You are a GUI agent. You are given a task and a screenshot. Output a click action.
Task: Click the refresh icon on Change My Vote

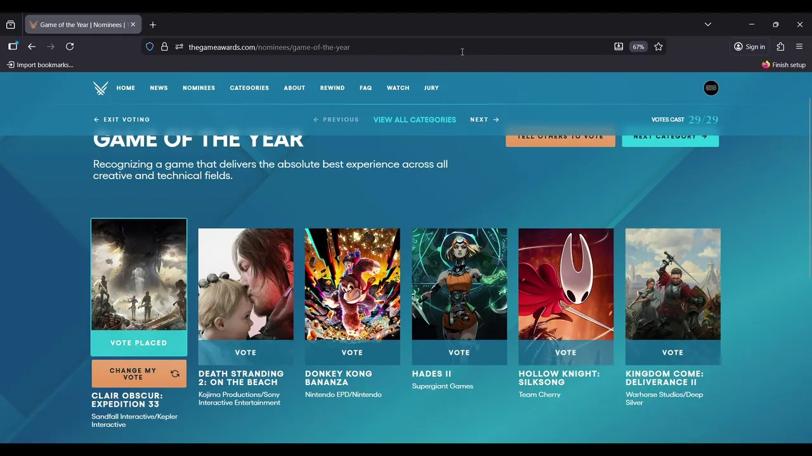tap(175, 374)
